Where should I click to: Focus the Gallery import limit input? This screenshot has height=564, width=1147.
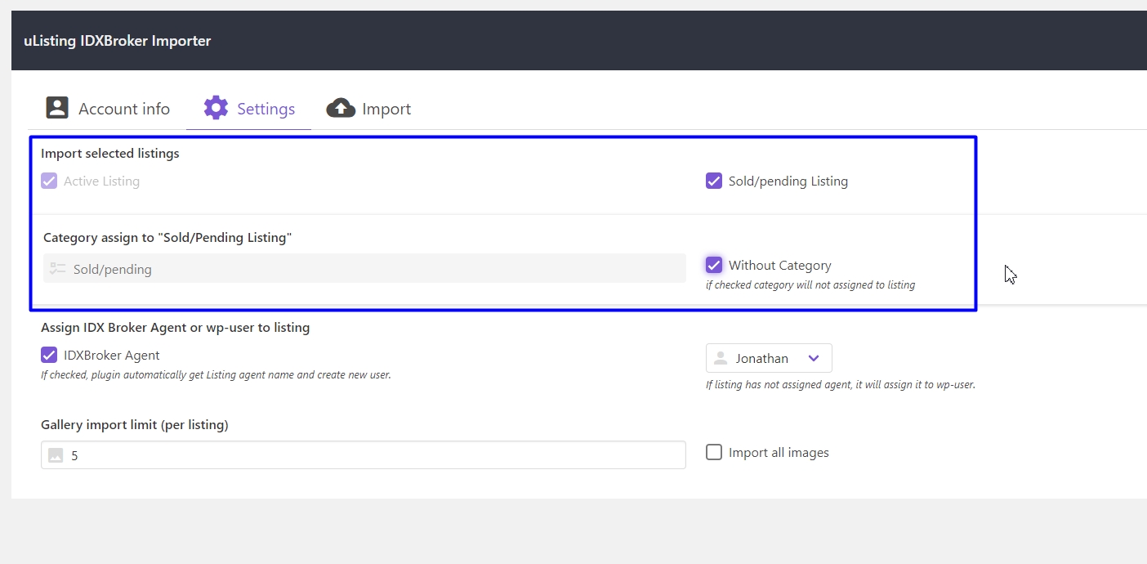pyautogui.click(x=364, y=455)
